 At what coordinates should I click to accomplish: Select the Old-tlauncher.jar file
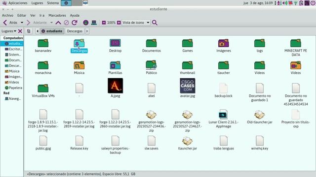click(x=260, y=117)
